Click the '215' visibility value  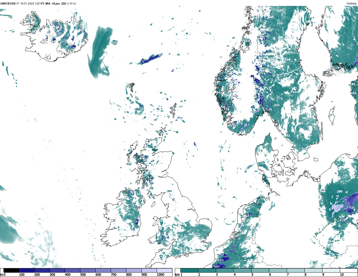click(284, 74)
